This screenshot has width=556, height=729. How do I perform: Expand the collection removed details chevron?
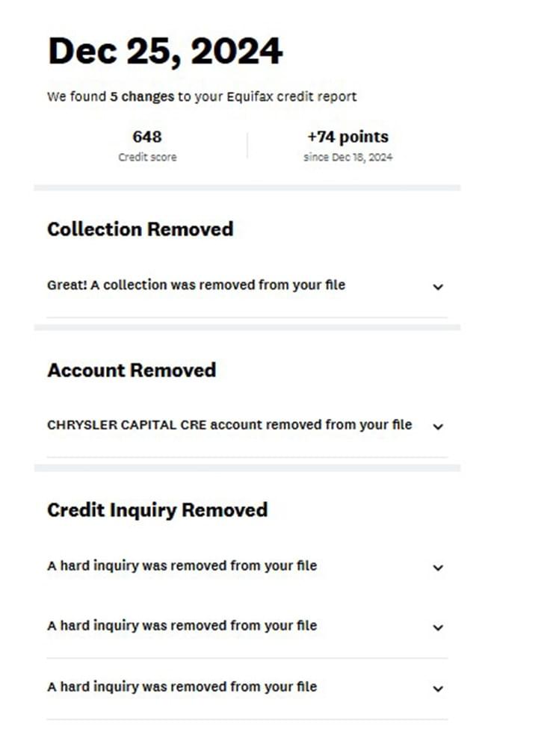438,287
